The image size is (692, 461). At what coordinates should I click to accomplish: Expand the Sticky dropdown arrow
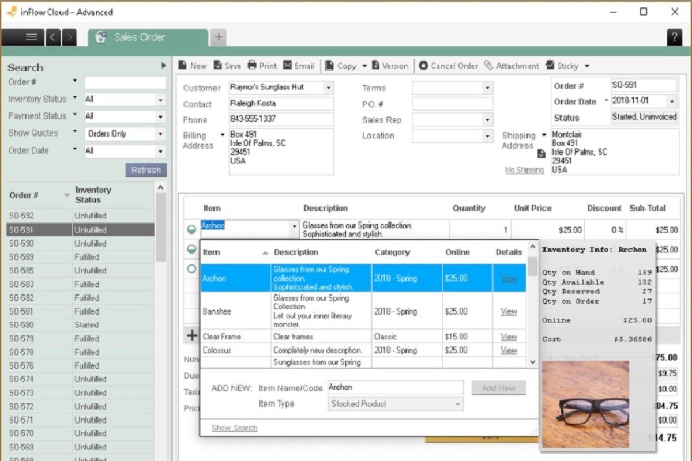587,66
